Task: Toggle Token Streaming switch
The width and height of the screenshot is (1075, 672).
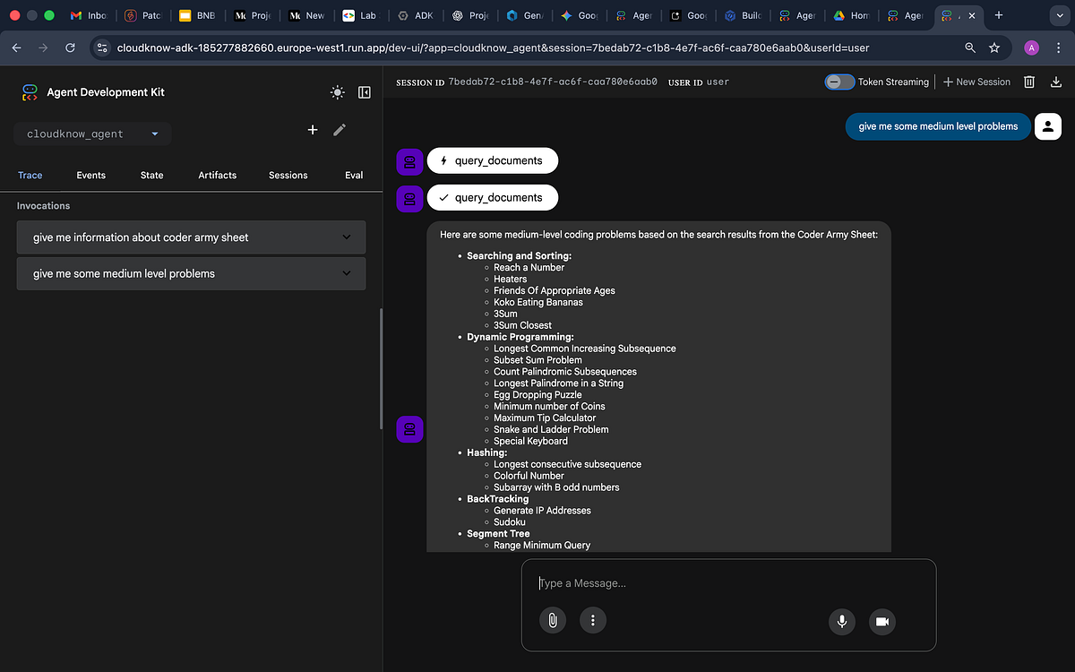Action: point(838,82)
